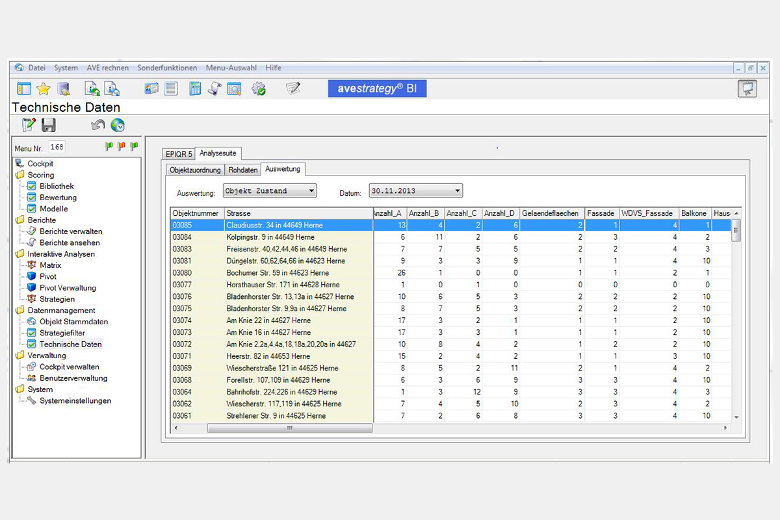Screen dimensions: 780x520
Task: Click the panel layout icon in the main toolbar
Action: point(24,89)
